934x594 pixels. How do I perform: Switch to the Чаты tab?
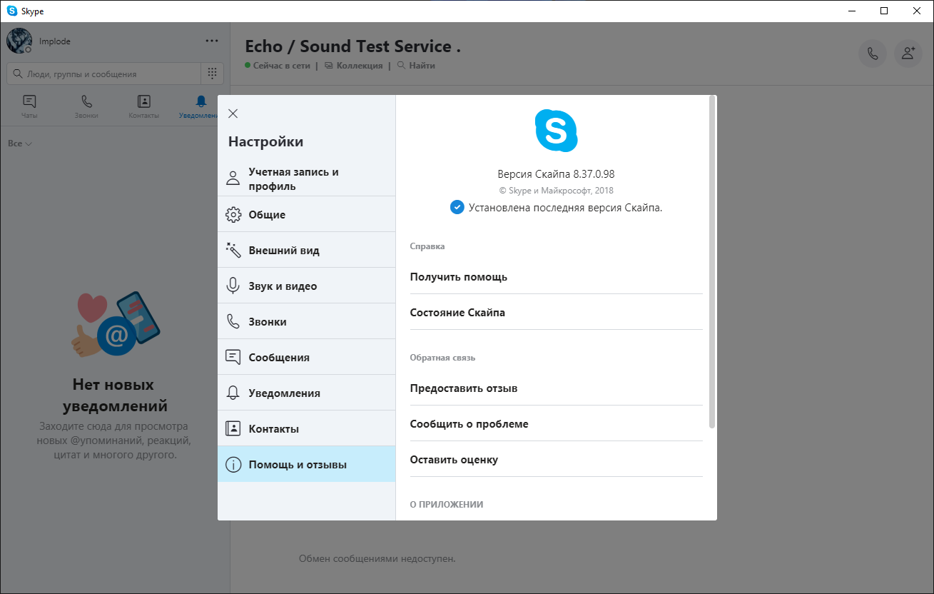29,107
